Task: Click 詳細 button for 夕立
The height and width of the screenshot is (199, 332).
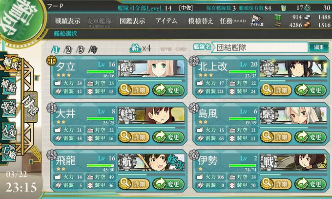Action: click(134, 90)
